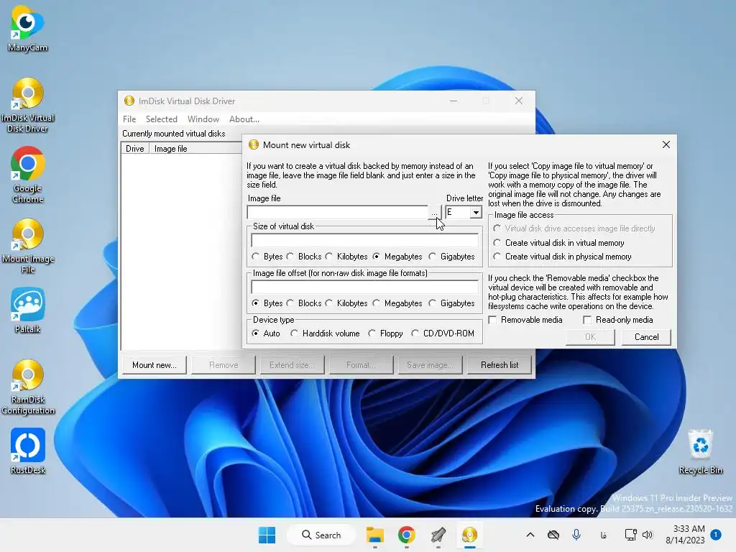Launch the Google Chrome desktop shortcut

click(x=27, y=175)
